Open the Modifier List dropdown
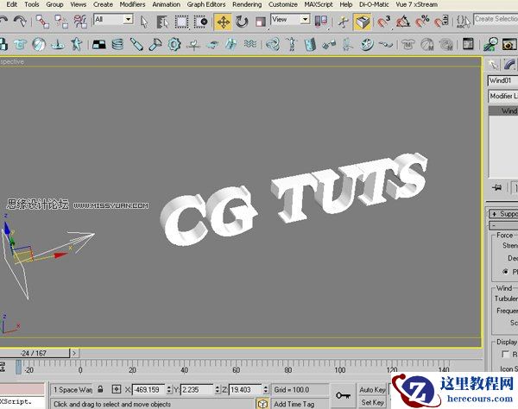This screenshot has width=518, height=409. pyautogui.click(x=502, y=96)
